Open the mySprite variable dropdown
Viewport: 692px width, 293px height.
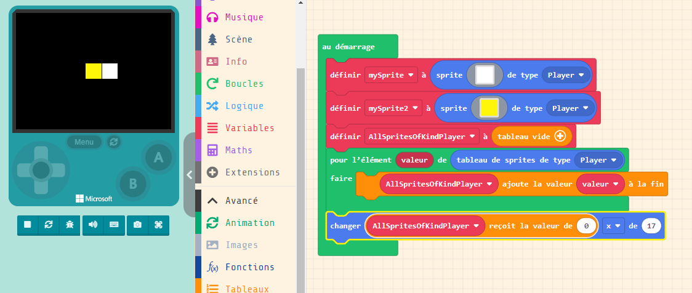[391, 75]
